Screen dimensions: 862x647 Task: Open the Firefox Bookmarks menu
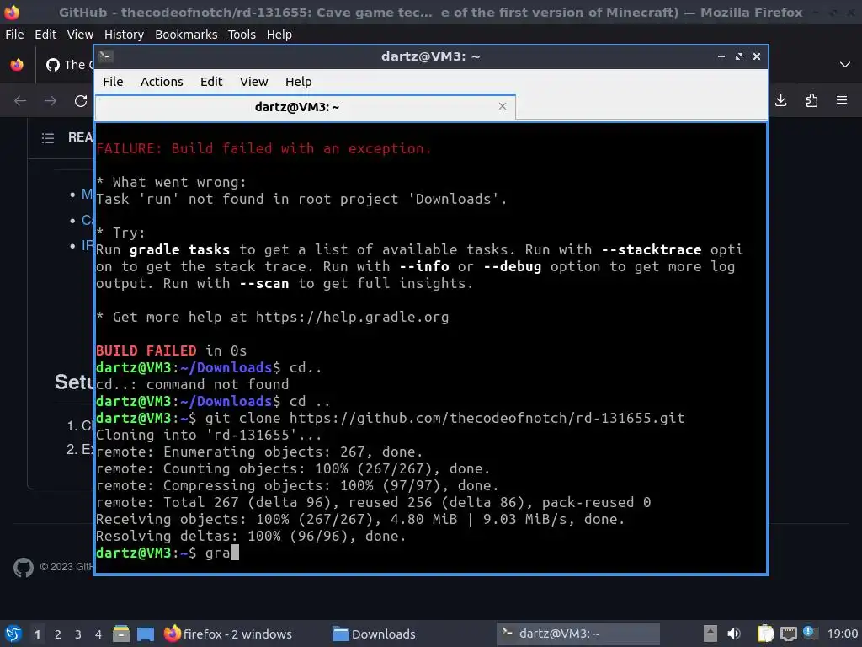[x=186, y=35]
